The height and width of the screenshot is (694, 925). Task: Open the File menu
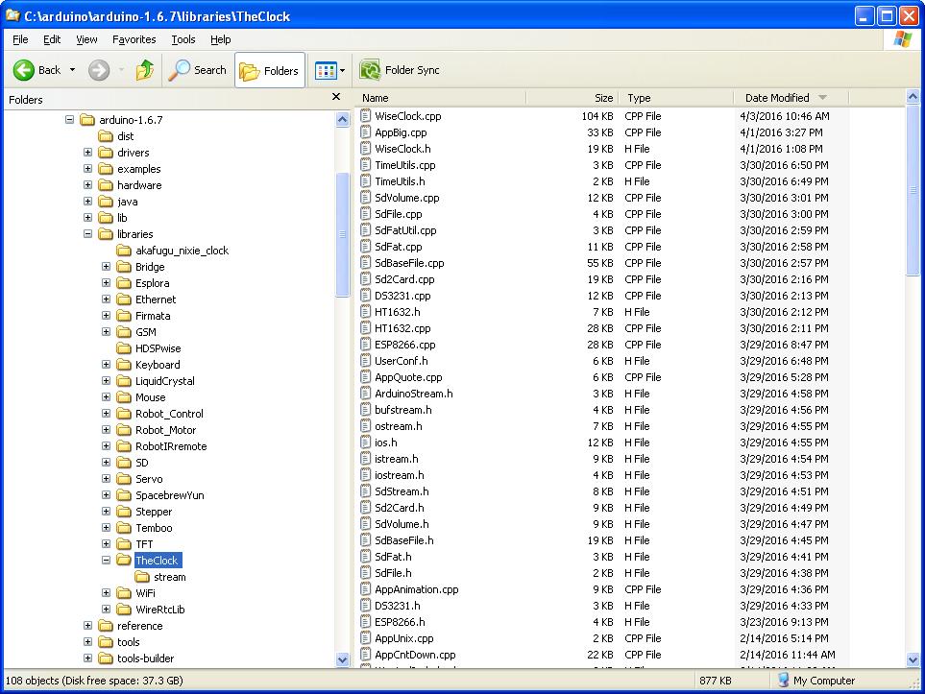[20, 39]
